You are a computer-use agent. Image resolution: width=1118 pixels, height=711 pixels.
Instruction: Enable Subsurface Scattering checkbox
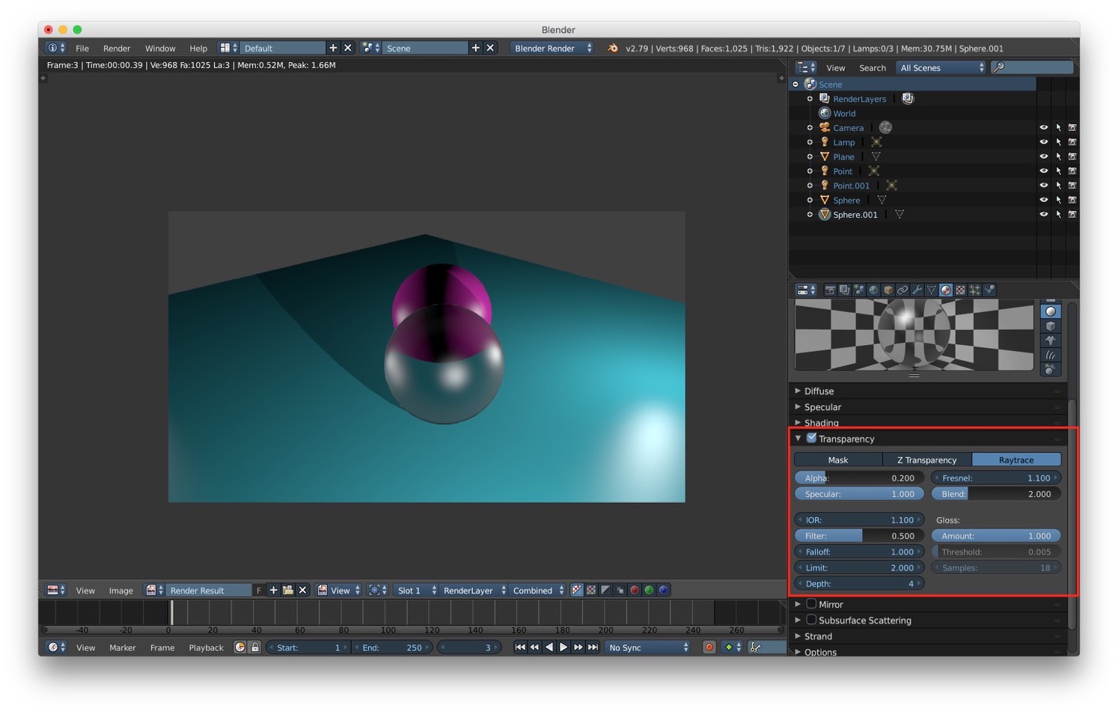[x=811, y=620]
